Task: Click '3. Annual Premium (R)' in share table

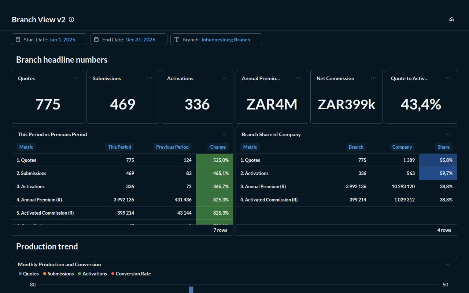Action: (263, 186)
